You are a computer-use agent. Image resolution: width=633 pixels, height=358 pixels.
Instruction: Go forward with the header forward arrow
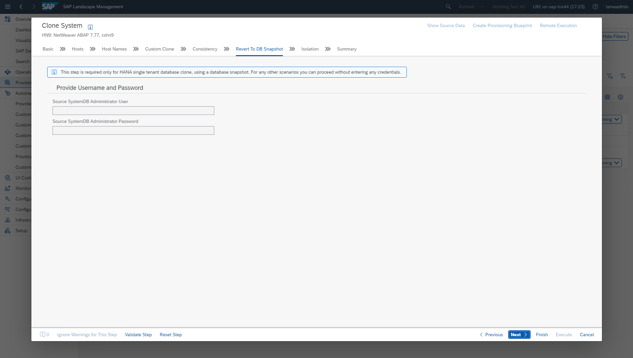click(x=34, y=7)
